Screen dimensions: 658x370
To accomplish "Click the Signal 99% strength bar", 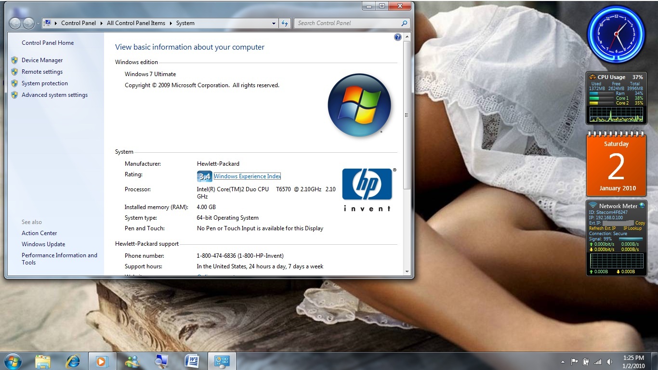I will point(631,239).
